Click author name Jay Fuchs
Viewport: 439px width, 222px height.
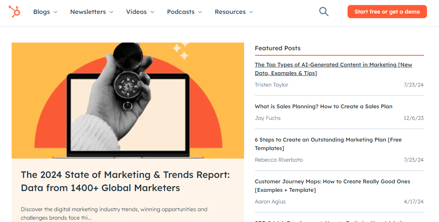pos(267,118)
